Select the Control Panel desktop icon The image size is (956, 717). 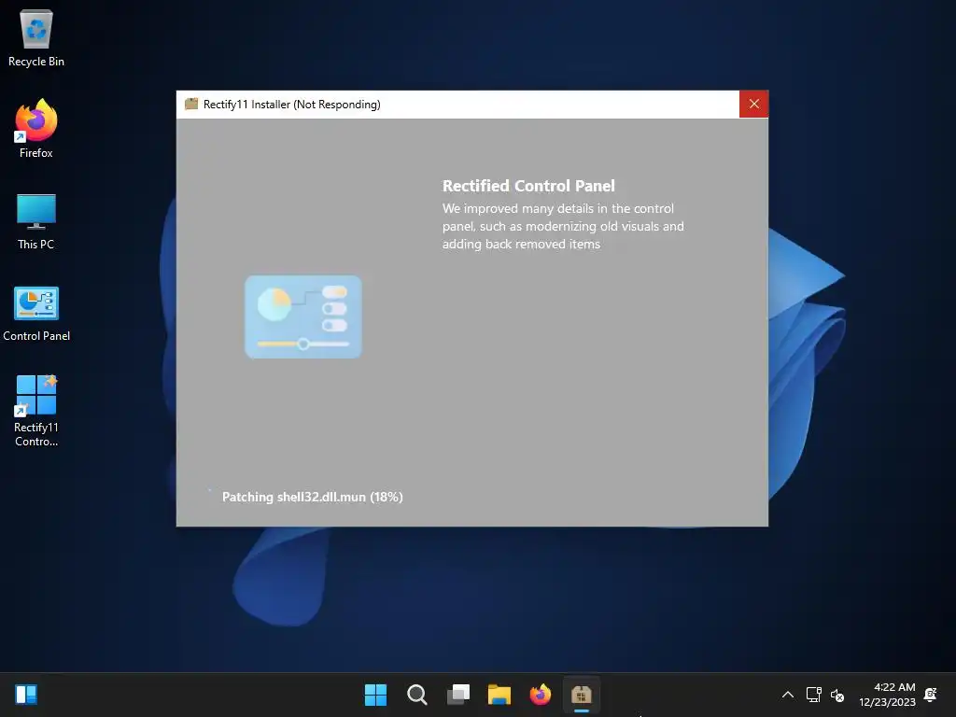point(36,314)
